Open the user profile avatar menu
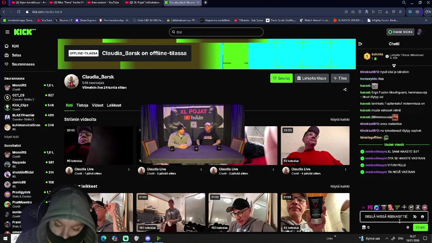 [x=420, y=32]
